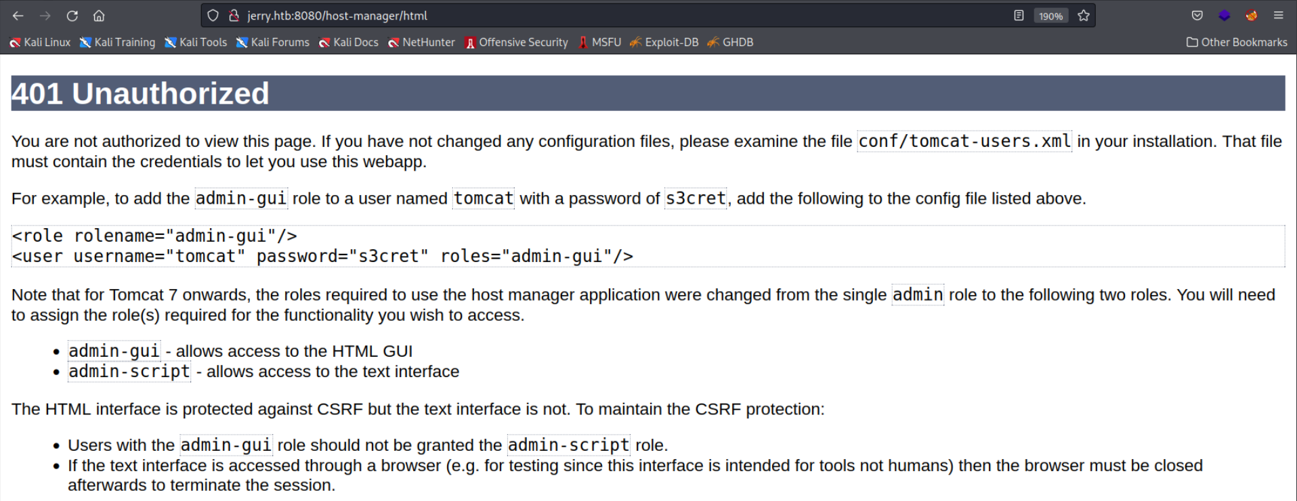Click the admin-script bullet item text
Image resolution: width=1297 pixels, height=501 pixels.
pyautogui.click(x=263, y=372)
